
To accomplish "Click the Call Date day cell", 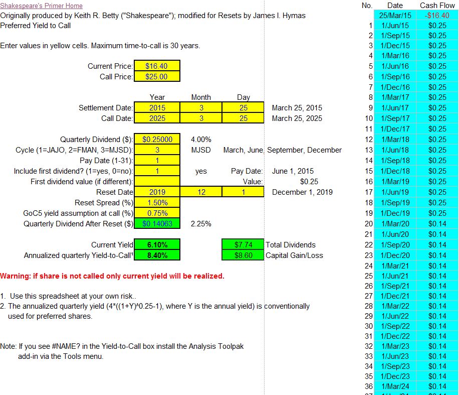I will (243, 118).
